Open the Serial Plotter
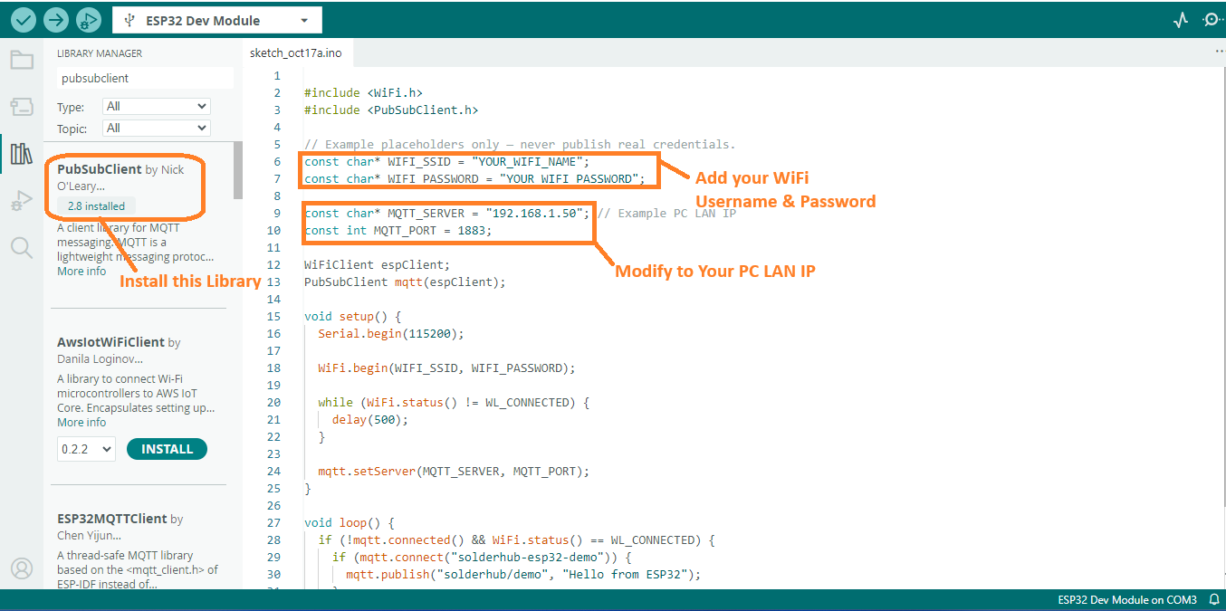Screen dimensions: 1226x611 tap(1180, 20)
